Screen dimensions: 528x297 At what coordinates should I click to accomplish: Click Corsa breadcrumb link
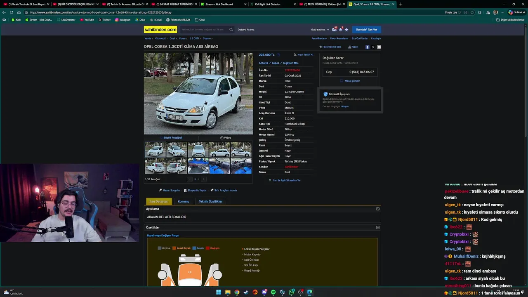pyautogui.click(x=182, y=38)
